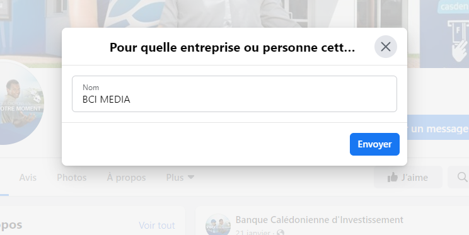
Task: Click the caret arrow beside Plus
Action: (191, 177)
